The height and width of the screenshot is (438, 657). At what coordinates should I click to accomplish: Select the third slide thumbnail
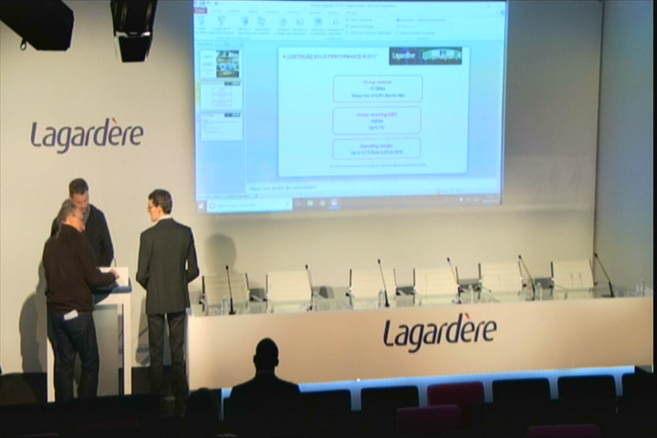point(222,127)
